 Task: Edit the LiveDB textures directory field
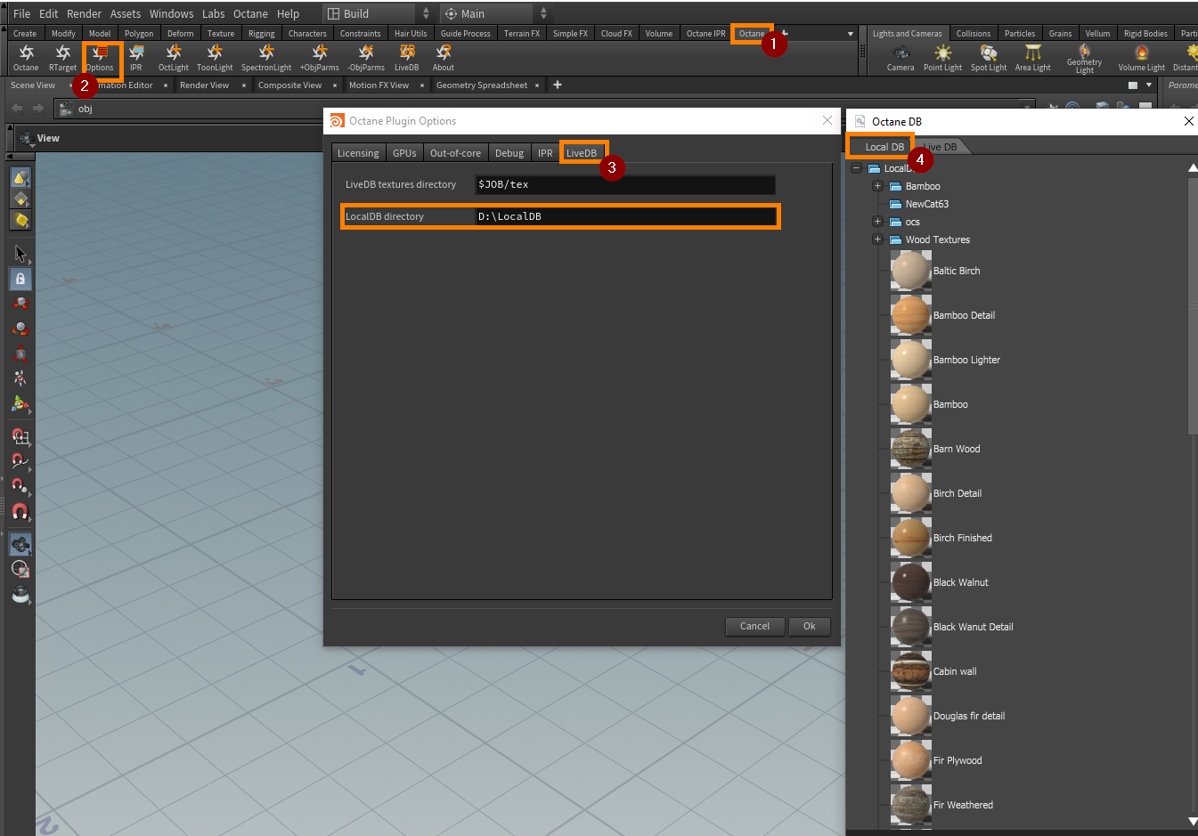tap(625, 184)
